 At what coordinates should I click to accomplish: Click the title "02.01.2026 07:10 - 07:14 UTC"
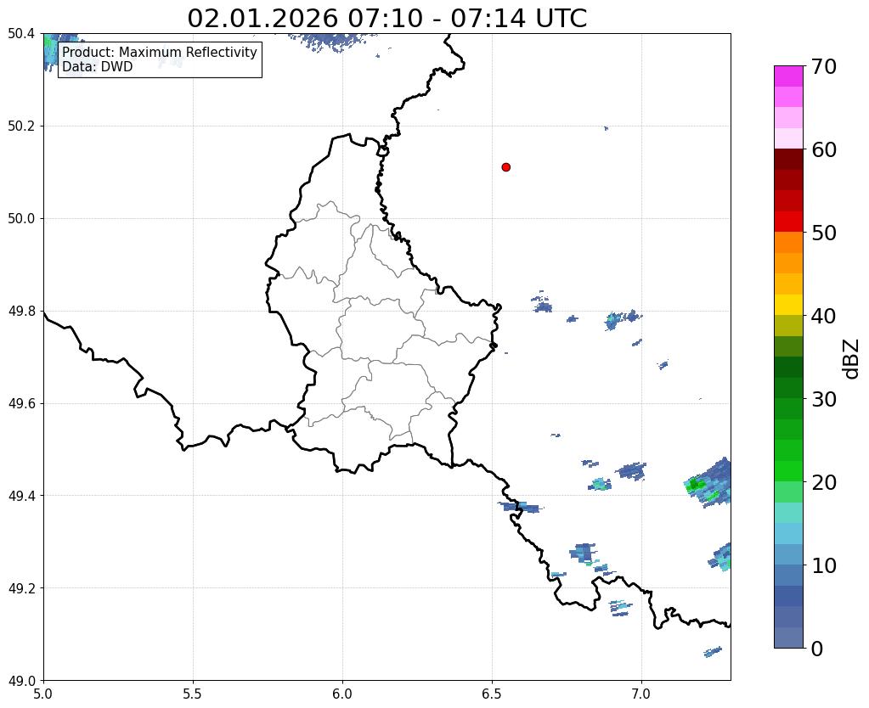tap(387, 19)
